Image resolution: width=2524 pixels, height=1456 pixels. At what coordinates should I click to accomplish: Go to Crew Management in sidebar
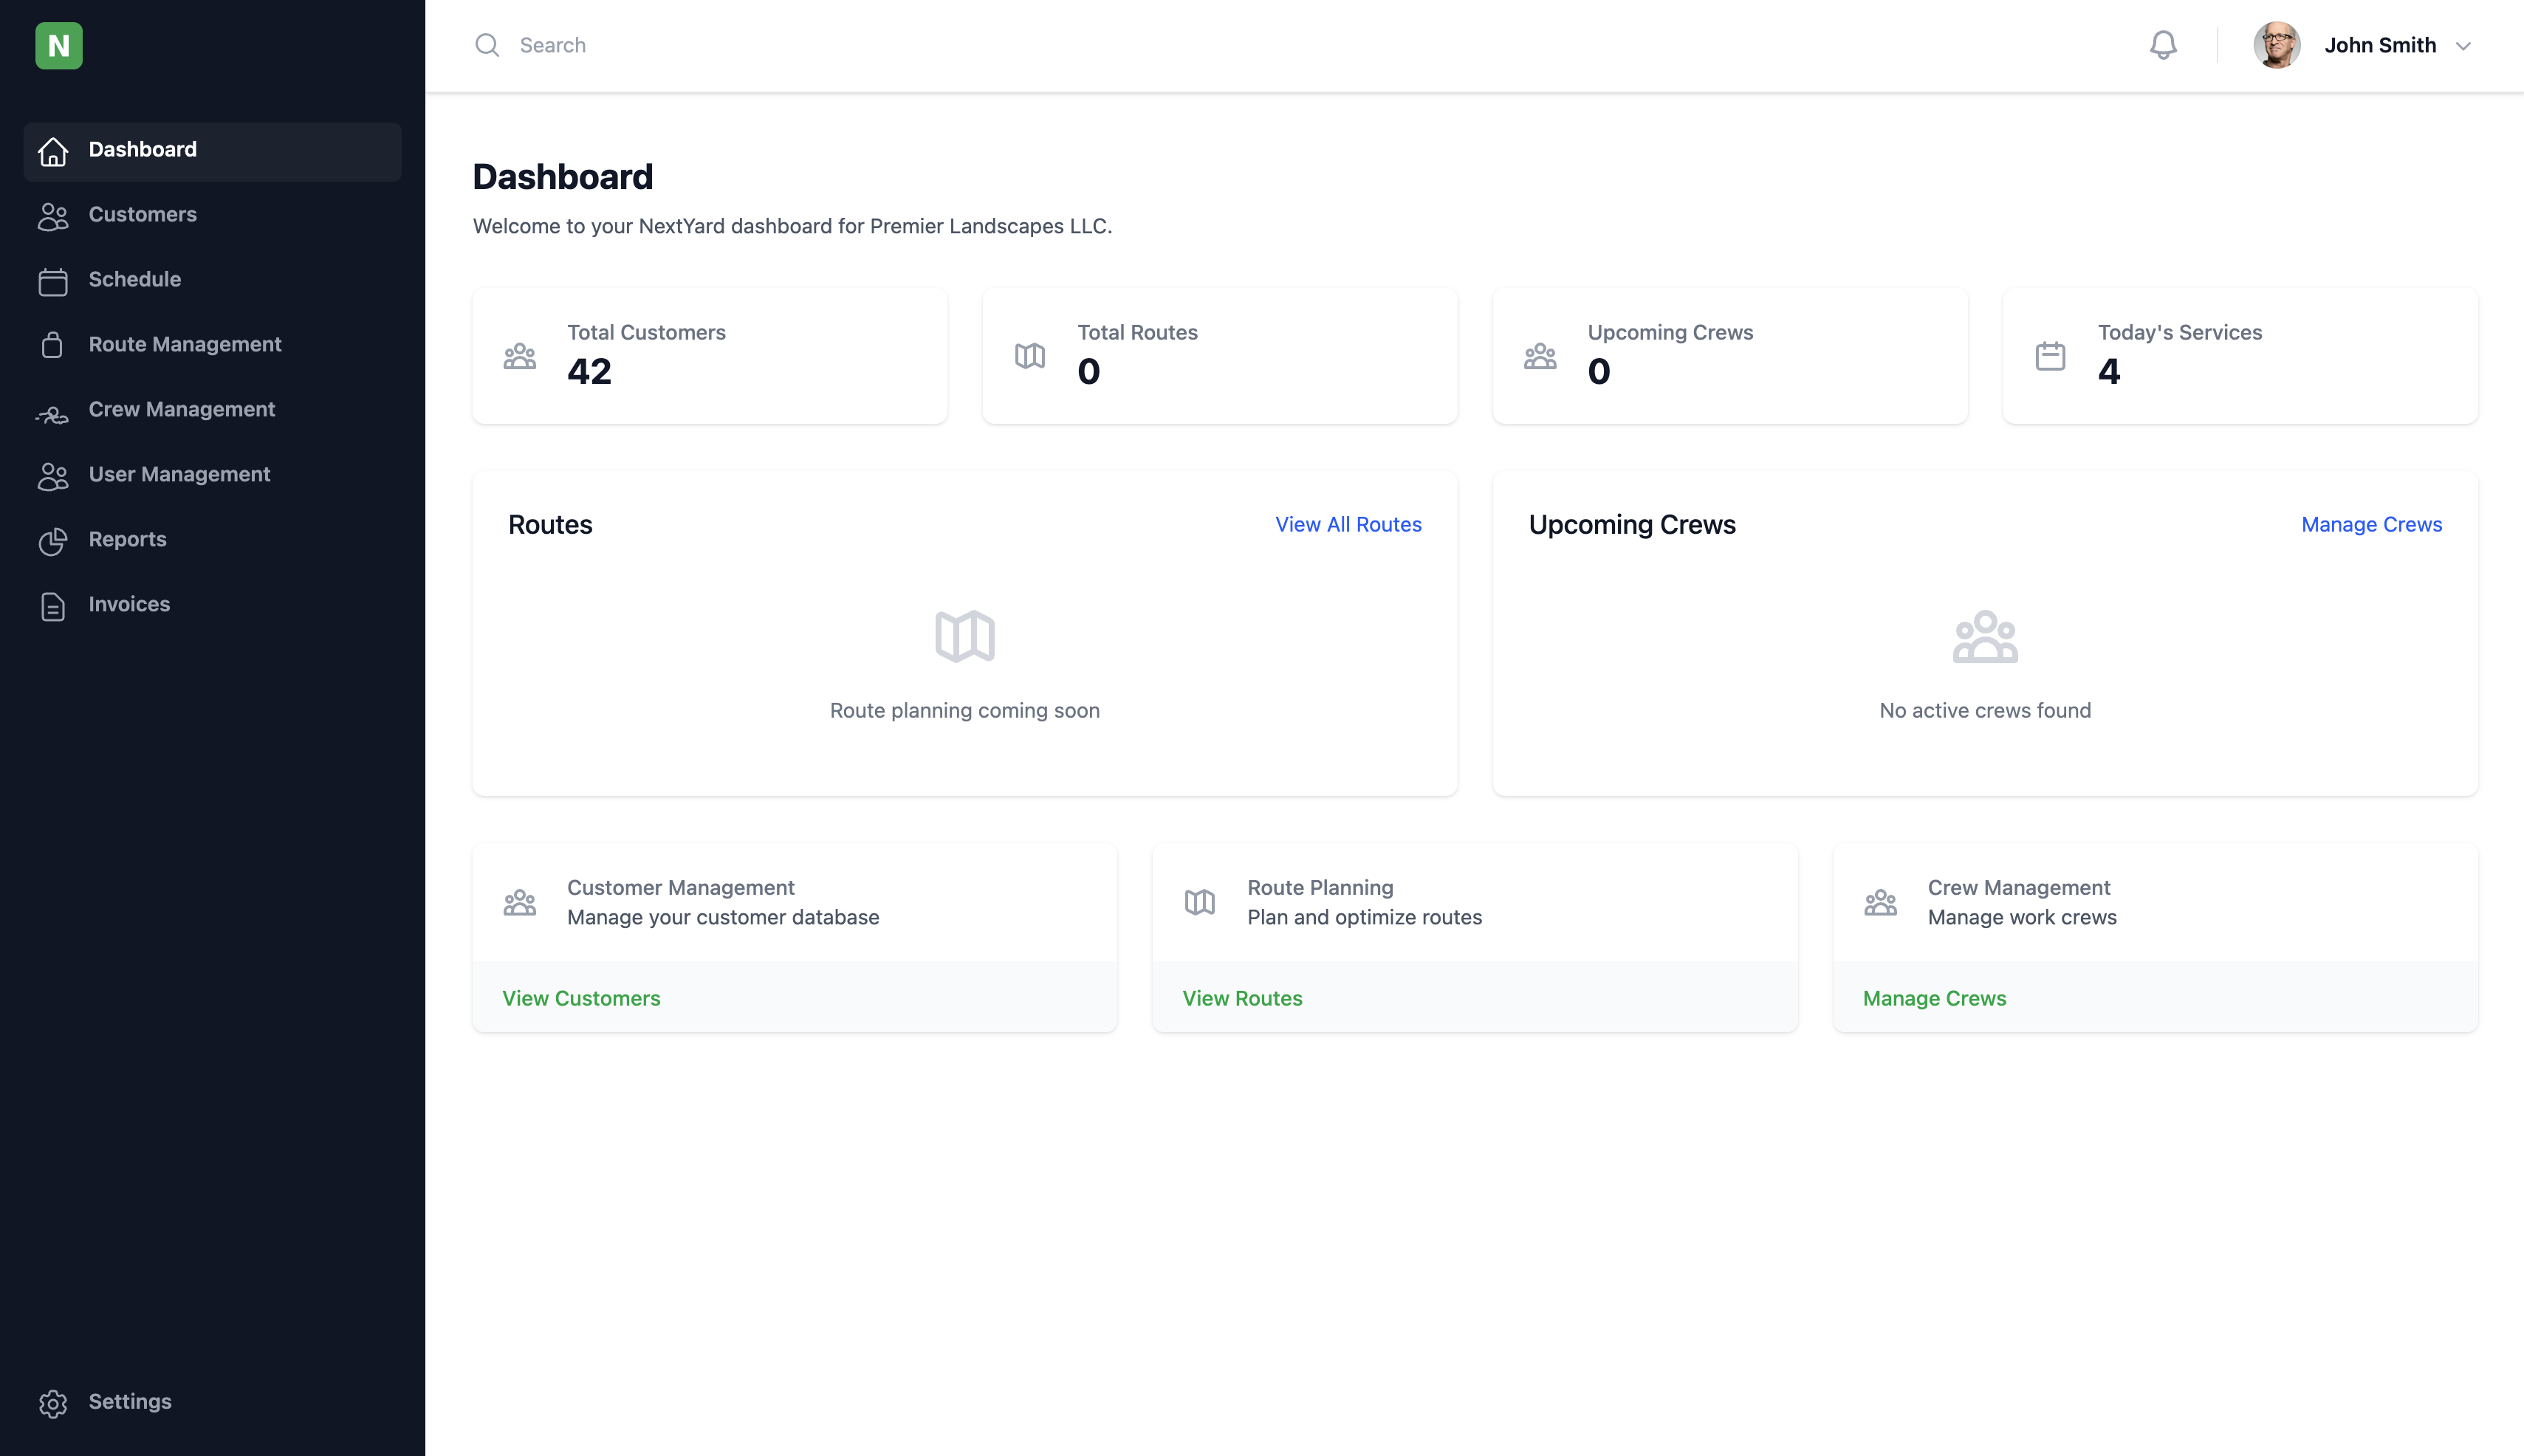point(181,409)
